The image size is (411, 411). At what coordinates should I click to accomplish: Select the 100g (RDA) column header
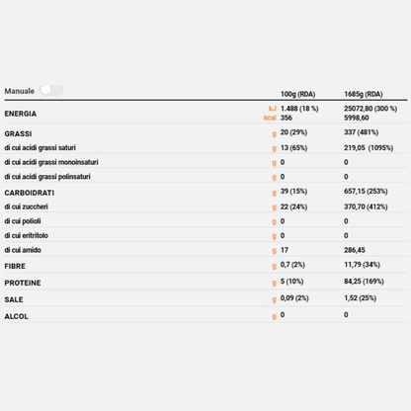coord(297,94)
